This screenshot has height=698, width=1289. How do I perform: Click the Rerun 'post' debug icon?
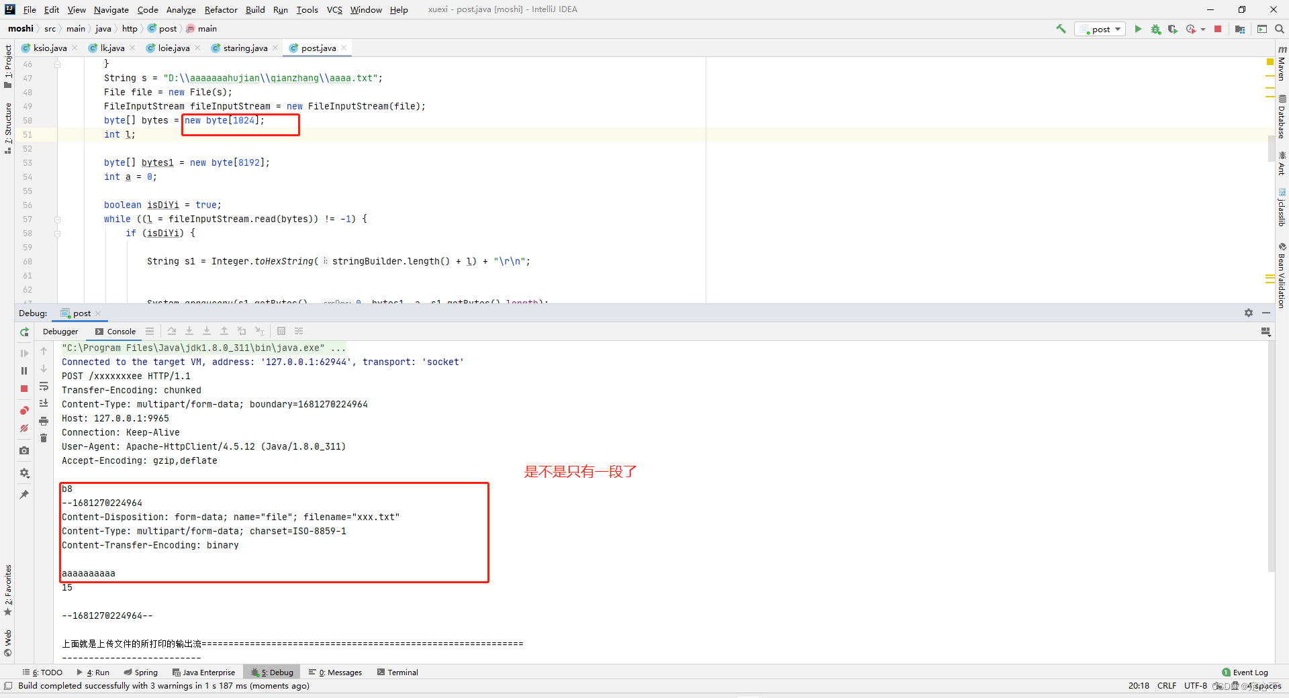(24, 332)
